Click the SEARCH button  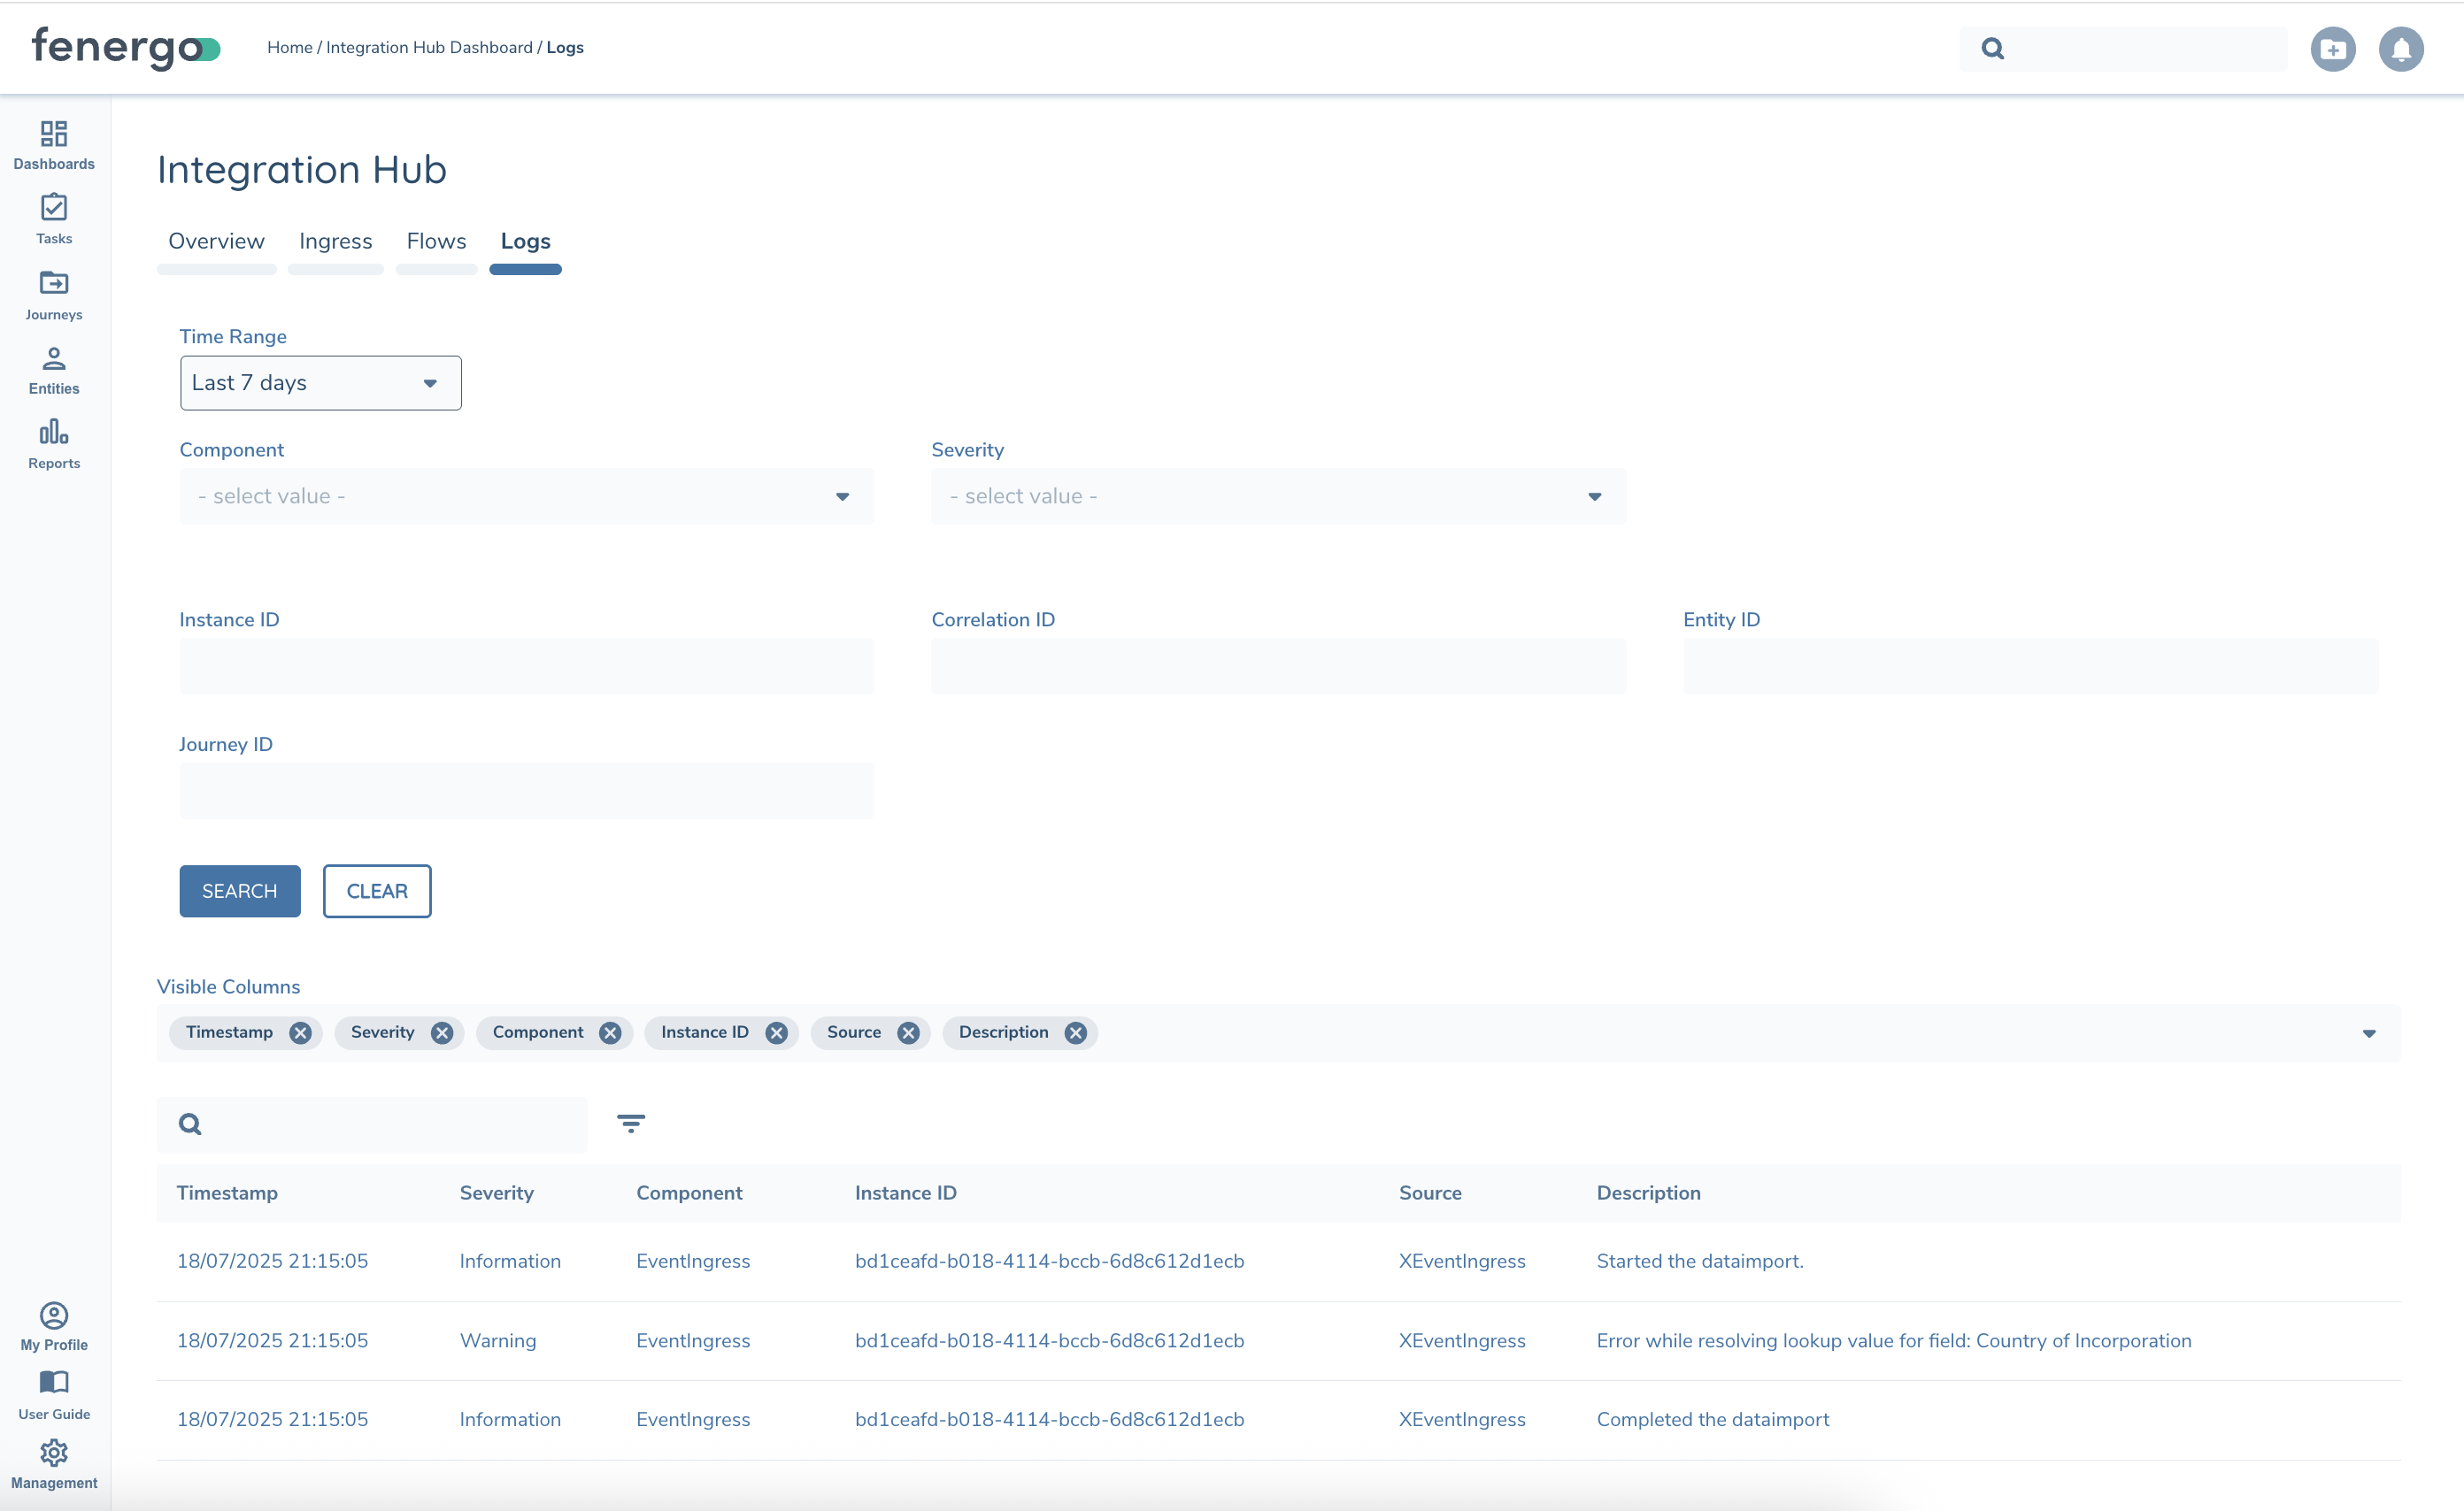(239, 890)
